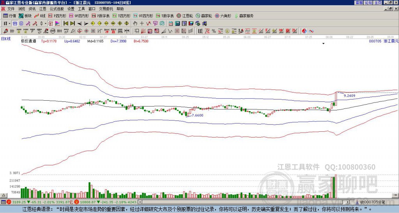399x213 pixels.
Task: Click the floppy disk save icon
Action: 191,24
